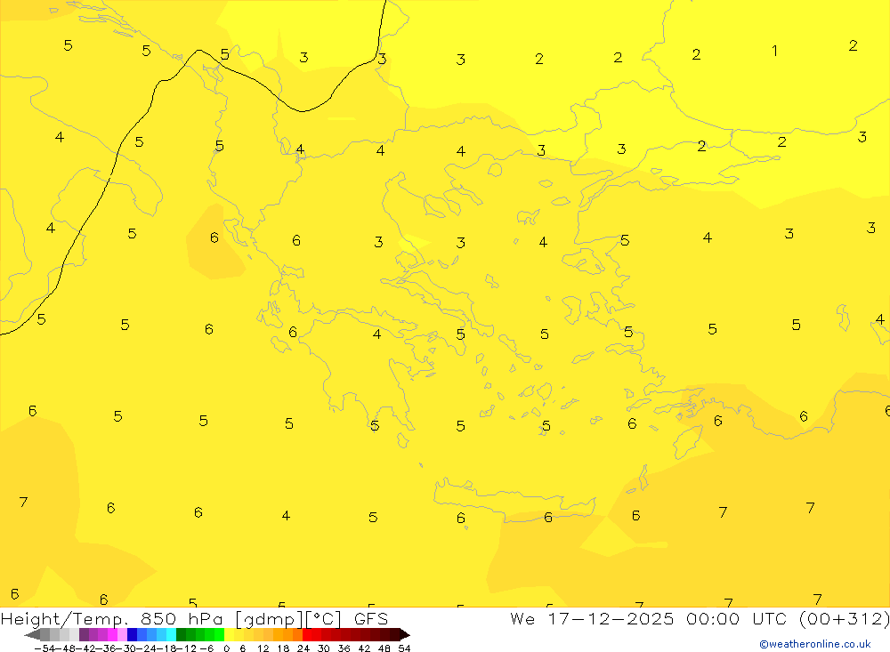Click the We 17-12-2025 00:00 UTC timestamp
Viewport: 890px width, 652px height.
(x=700, y=618)
